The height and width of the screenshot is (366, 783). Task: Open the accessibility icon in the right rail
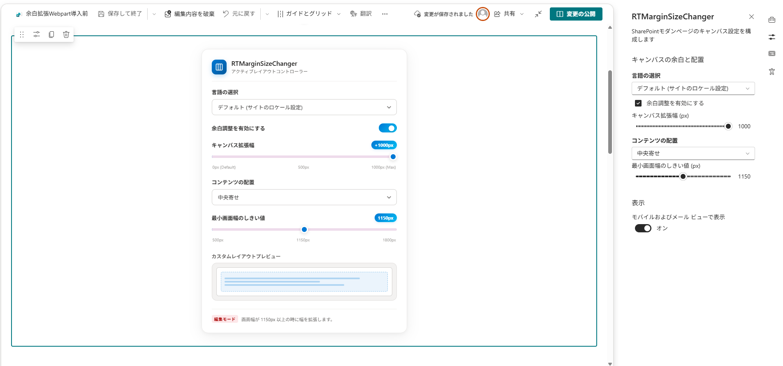[772, 72]
